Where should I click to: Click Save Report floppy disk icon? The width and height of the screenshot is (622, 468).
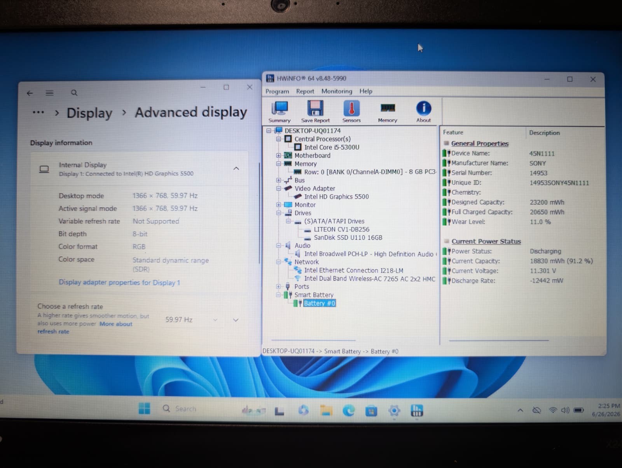(315, 111)
